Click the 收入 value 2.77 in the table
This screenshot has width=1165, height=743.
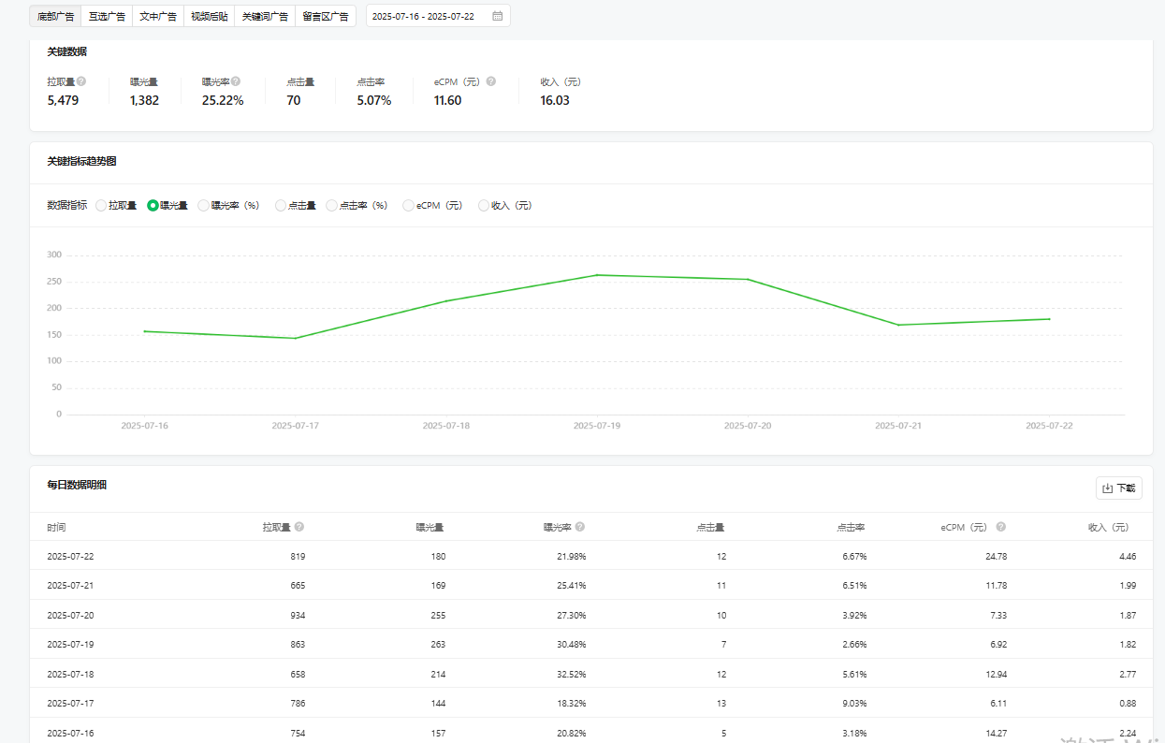1128,675
